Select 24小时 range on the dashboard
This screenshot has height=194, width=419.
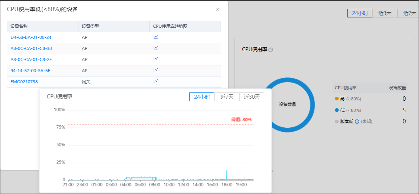(360, 13)
